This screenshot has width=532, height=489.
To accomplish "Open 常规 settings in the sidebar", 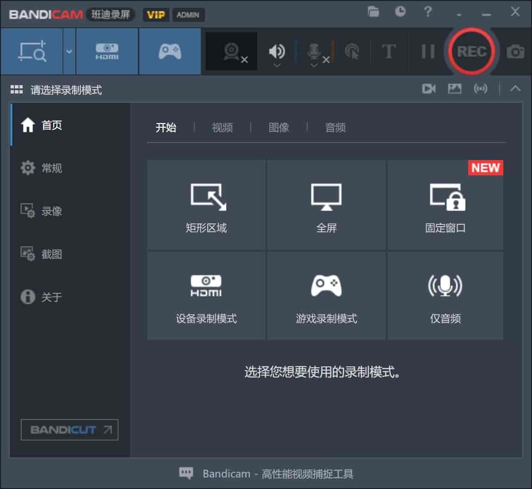I will 51,168.
